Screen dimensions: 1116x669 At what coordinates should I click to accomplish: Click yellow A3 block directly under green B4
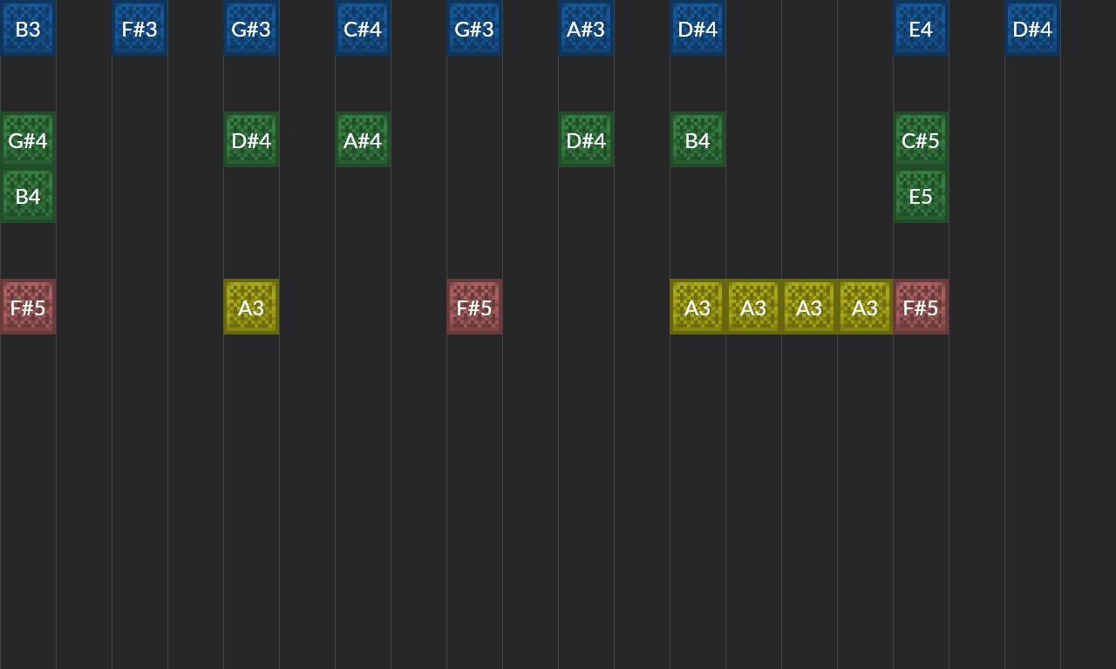(697, 307)
